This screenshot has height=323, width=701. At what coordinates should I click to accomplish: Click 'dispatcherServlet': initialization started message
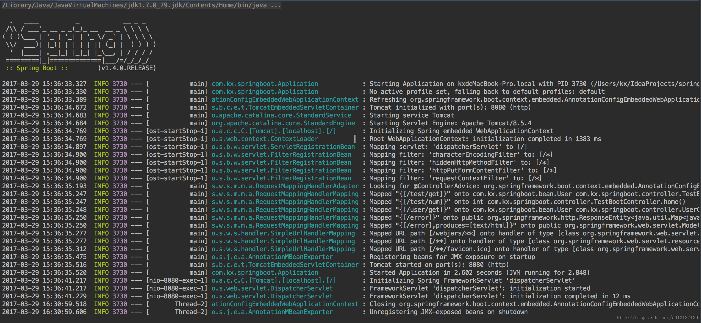pyautogui.click(x=480, y=289)
